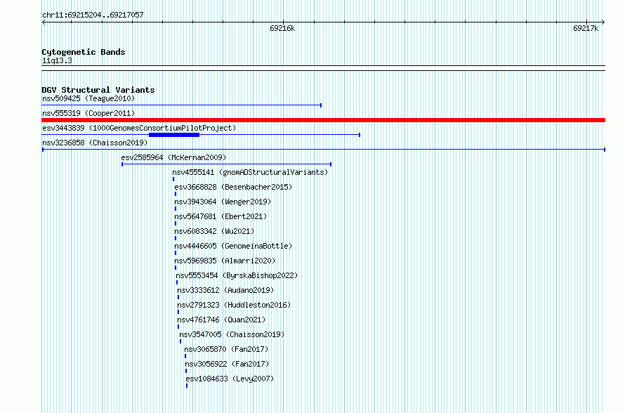Screen dimensions: 625x413
Task: Select nsv3943064 (Wenger2019) label
Action: tap(223, 202)
